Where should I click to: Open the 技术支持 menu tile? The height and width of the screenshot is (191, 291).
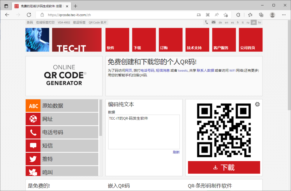(197, 40)
